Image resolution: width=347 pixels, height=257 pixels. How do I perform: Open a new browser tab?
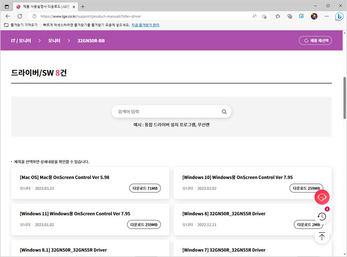(83, 6)
